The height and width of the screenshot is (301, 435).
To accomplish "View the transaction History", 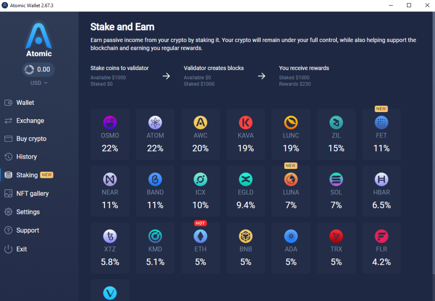I will tap(26, 157).
